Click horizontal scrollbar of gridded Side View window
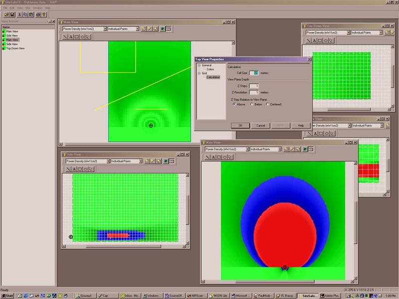This screenshot has width=399, height=299. coord(124,246)
